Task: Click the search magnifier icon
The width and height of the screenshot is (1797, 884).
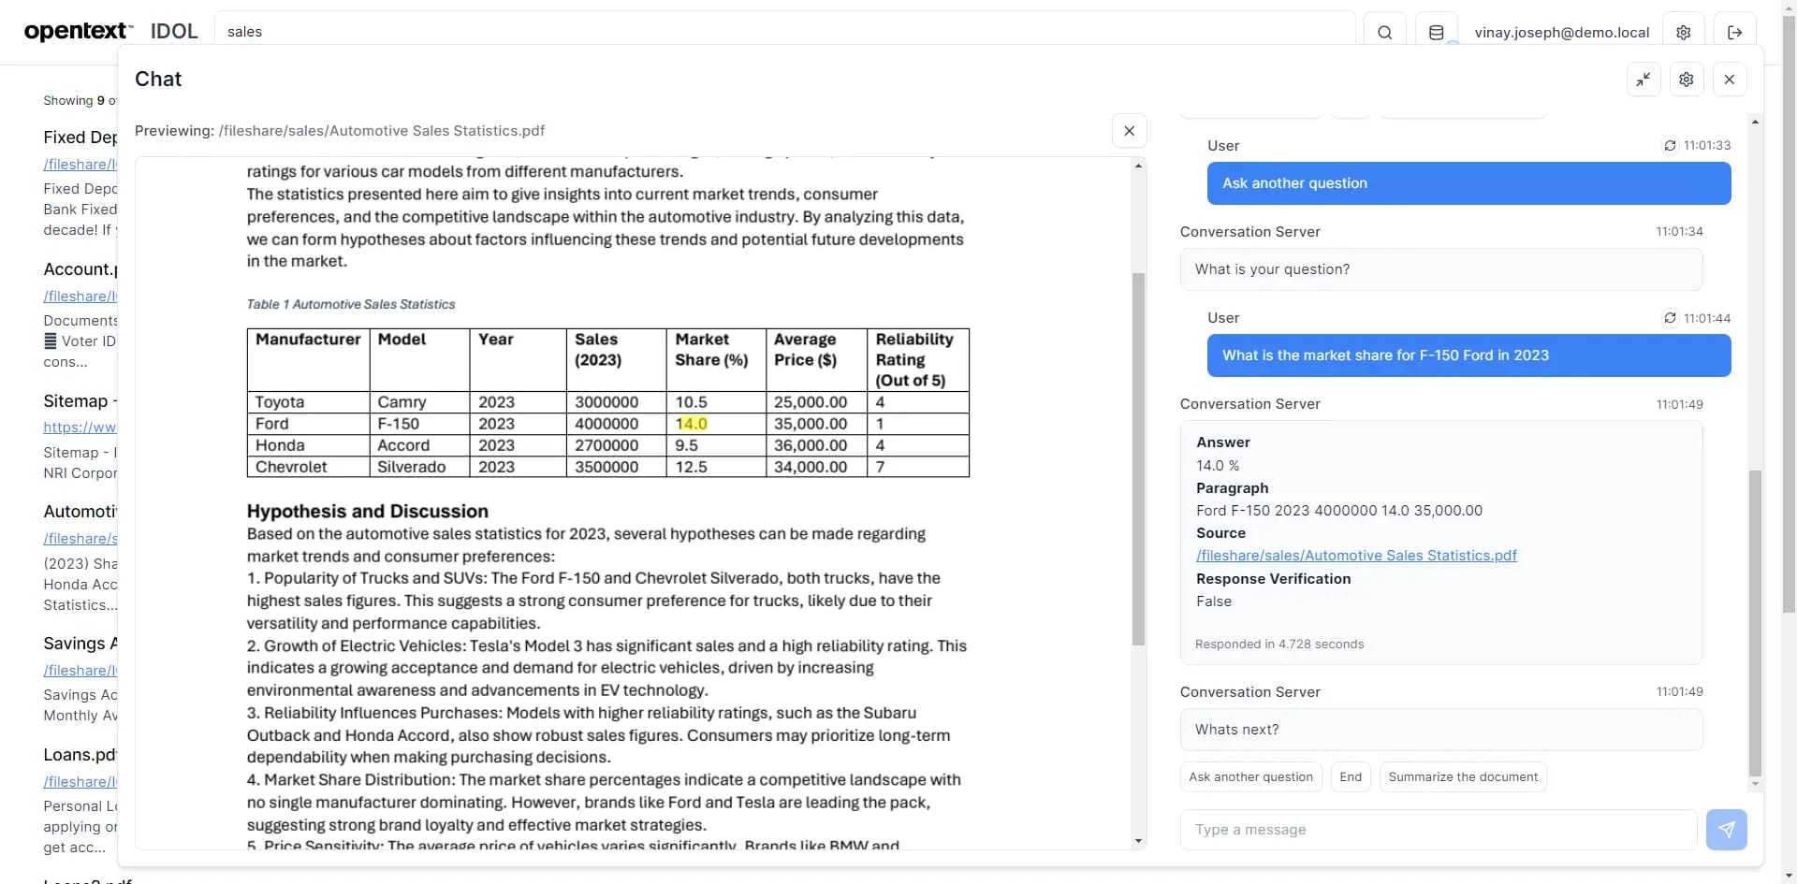Action: [1384, 33]
